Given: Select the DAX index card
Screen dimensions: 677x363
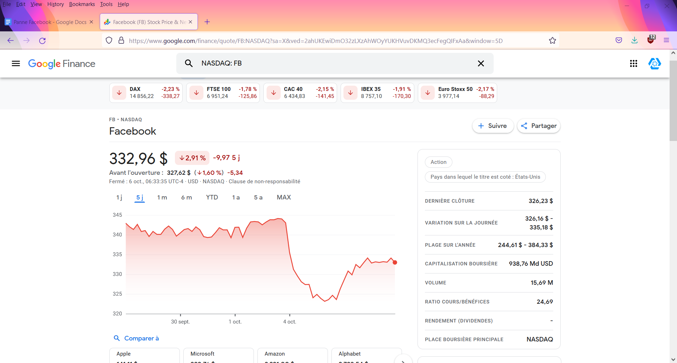Looking at the screenshot, I should click(146, 93).
